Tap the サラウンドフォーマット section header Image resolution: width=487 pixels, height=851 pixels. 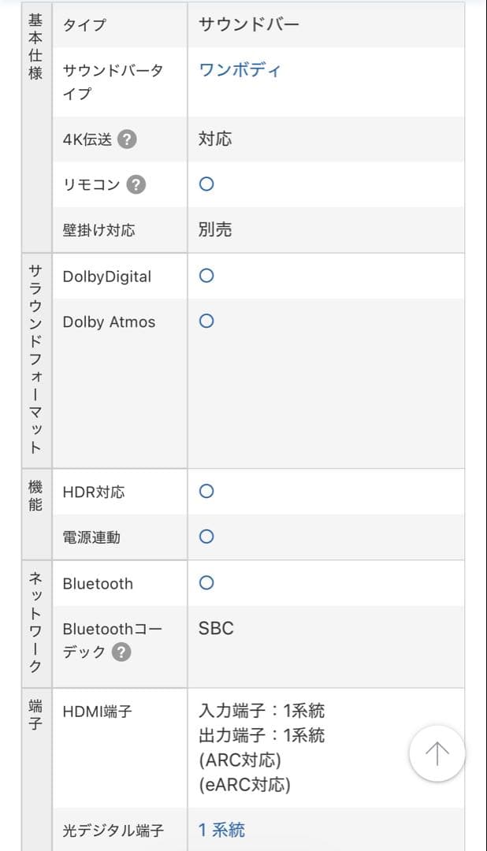coord(35,359)
